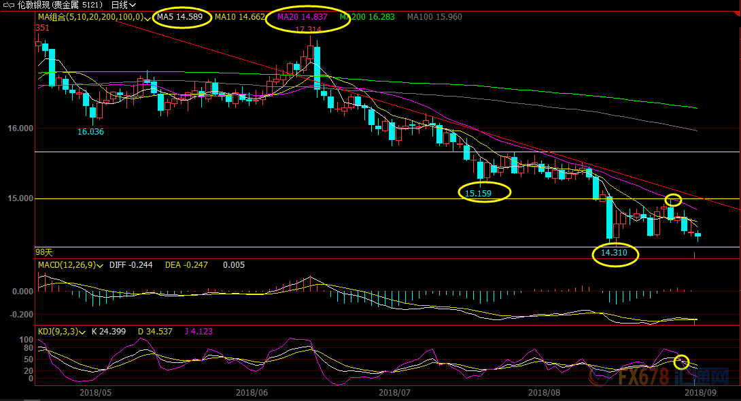Click the 17.314 peak price label
Viewport: 741px width, 401px height.
coord(308,30)
